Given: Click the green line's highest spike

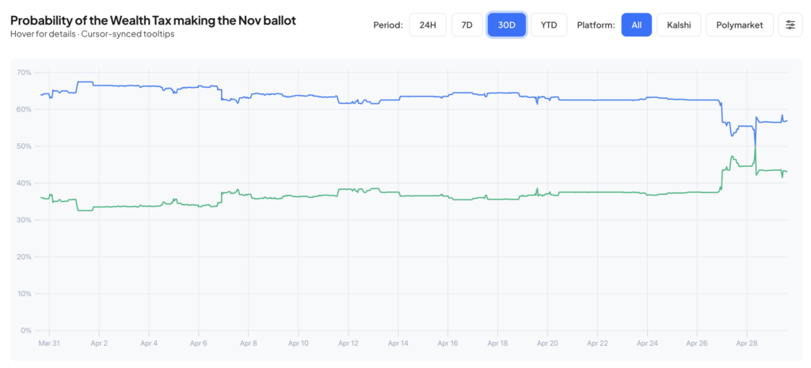Looking at the screenshot, I should (x=755, y=147).
